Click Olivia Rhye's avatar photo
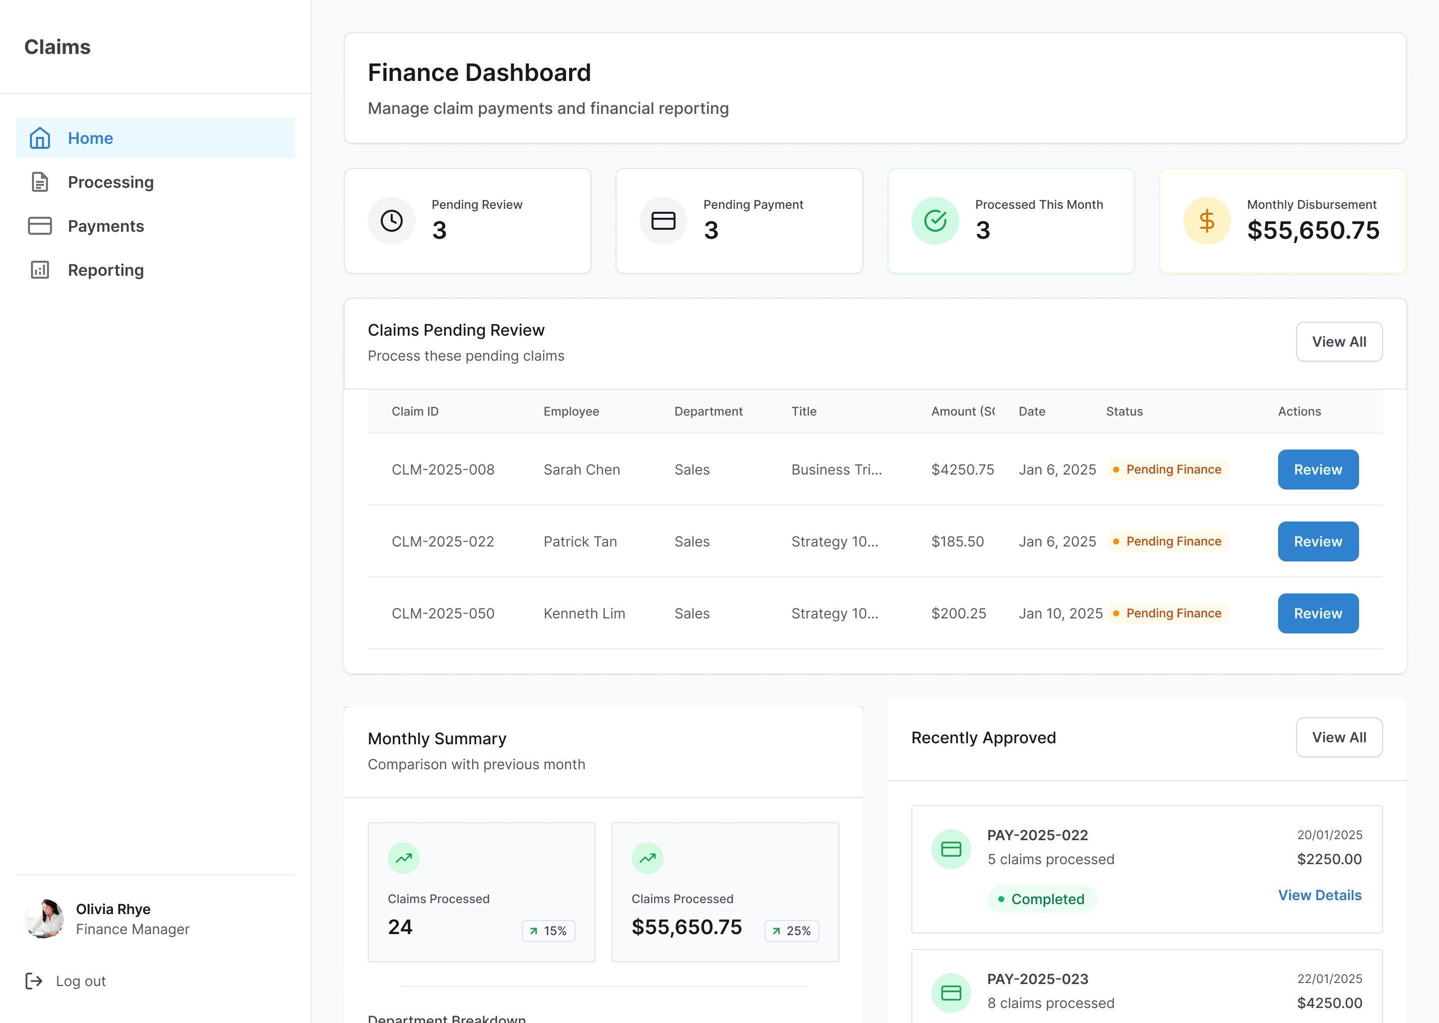This screenshot has width=1439, height=1023. coord(44,919)
